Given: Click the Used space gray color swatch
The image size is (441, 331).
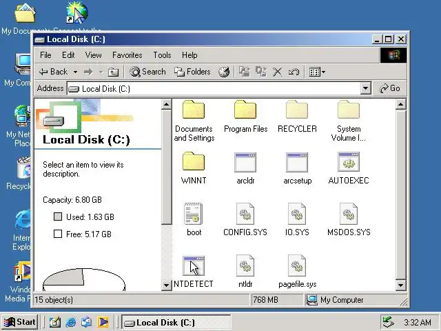Looking at the screenshot, I should 58,217.
